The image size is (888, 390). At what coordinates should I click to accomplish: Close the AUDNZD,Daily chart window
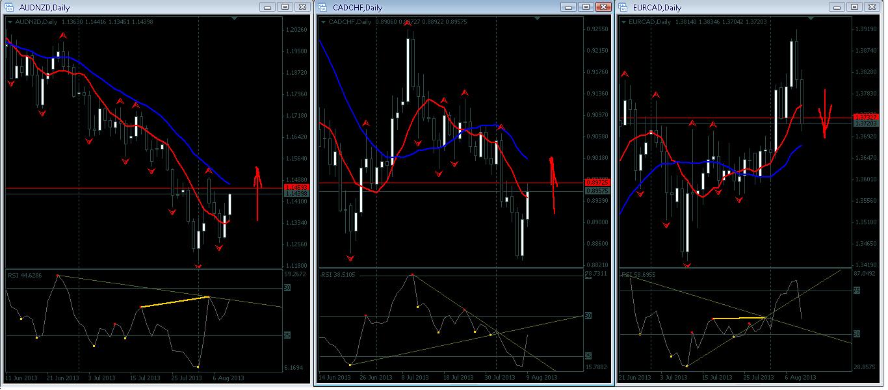point(302,7)
